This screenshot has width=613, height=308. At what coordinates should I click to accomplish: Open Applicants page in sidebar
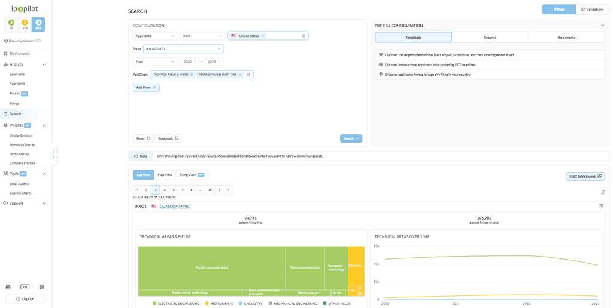click(17, 84)
